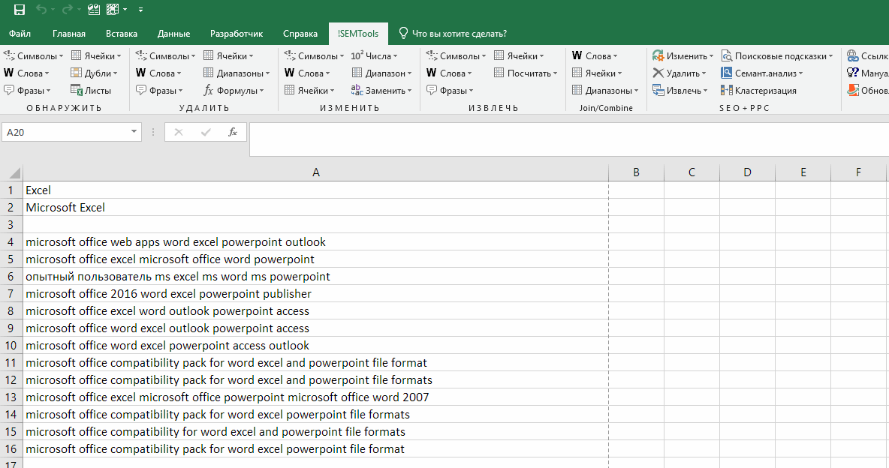Open Фразы dropdown in ИЗВЛЕЧЬ group
Viewport: 889px width, 468px height.
[450, 90]
